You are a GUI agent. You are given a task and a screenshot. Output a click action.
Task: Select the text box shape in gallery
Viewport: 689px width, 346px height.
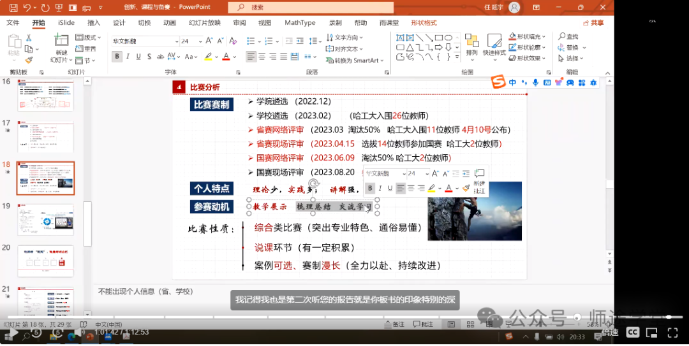tap(400, 38)
